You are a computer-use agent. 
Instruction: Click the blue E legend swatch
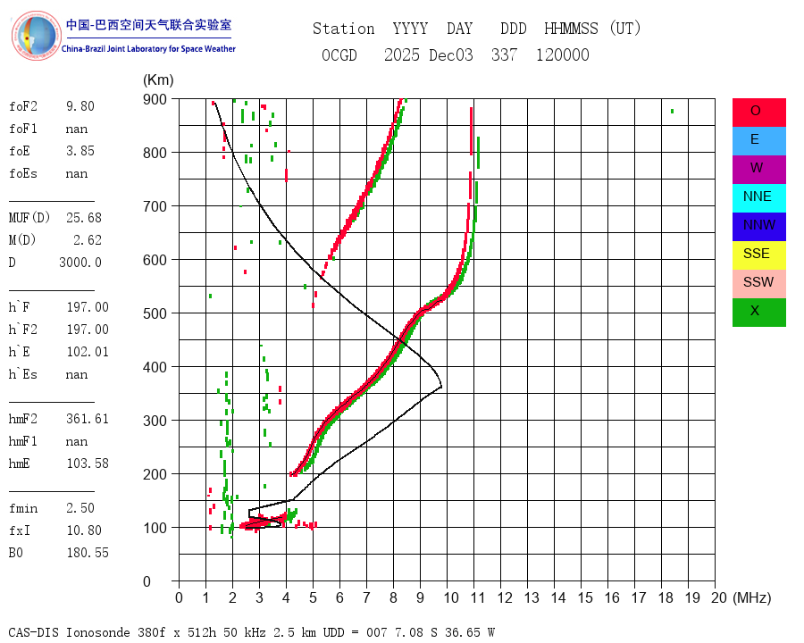pos(758,141)
